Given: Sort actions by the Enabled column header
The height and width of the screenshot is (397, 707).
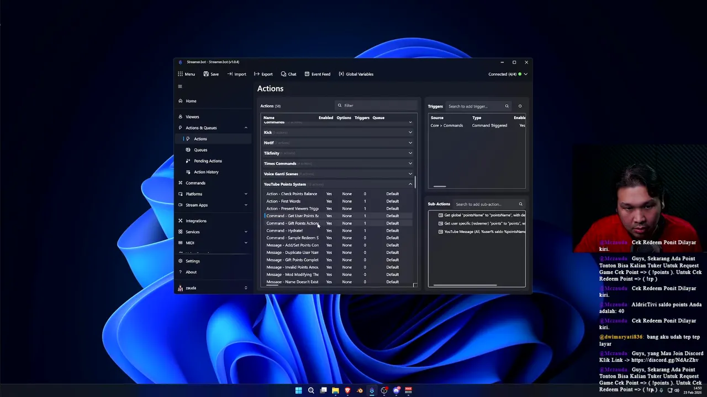Looking at the screenshot, I should click(326, 117).
